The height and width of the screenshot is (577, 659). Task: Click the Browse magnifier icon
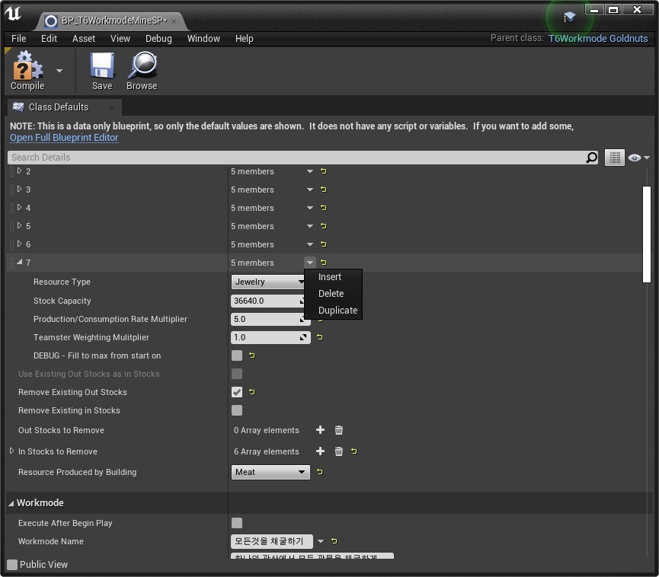pos(142,65)
